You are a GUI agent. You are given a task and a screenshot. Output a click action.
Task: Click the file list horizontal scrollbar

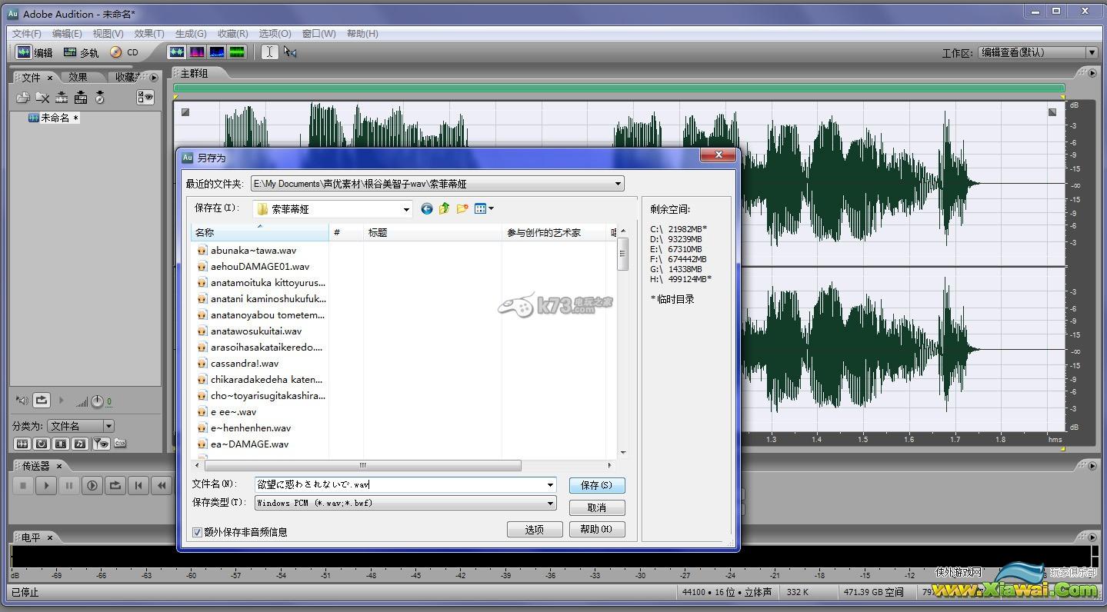[363, 465]
